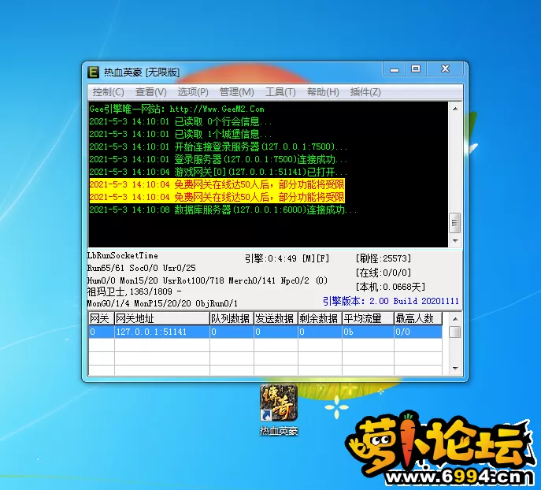Click the 引擎:0:4:49 runtime text
Image resolution: width=541 pixels, height=490 pixels.
pos(287,258)
